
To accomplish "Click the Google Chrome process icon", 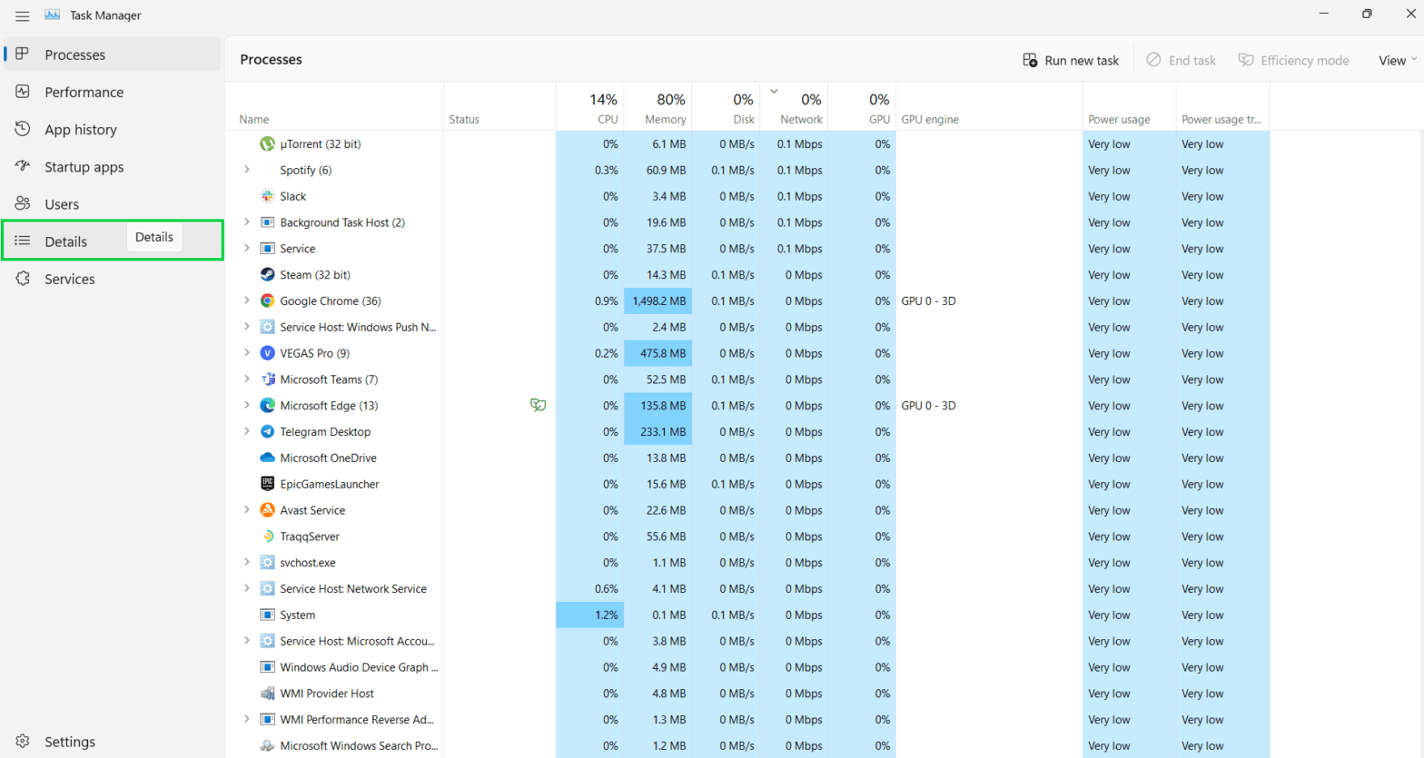I will pos(267,300).
